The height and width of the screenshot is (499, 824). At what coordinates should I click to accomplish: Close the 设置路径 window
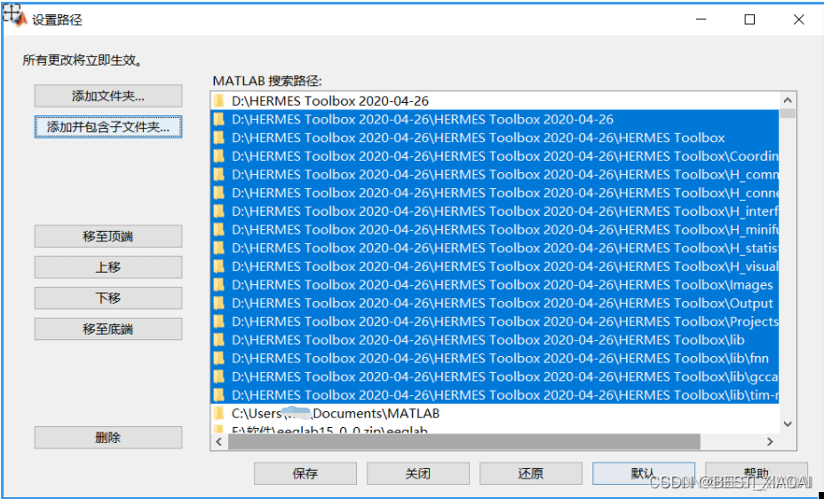click(799, 20)
